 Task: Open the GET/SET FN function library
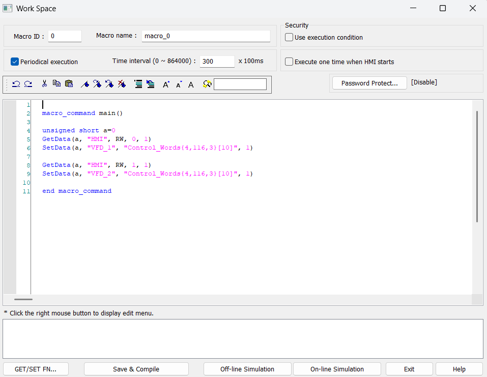coord(36,369)
